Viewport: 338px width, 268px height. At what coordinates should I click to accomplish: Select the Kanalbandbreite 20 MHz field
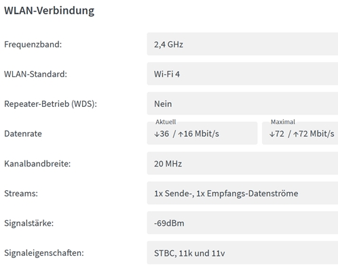coord(242,163)
